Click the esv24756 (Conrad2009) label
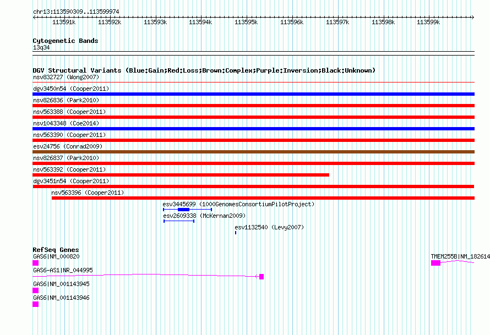The height and width of the screenshot is (335, 490). click(68, 146)
